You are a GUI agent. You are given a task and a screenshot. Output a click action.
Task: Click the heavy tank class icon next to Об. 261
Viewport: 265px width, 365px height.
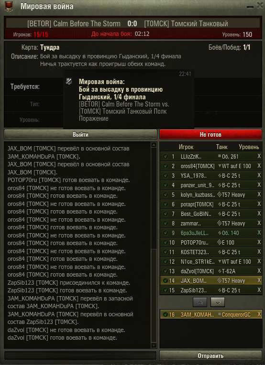(x=219, y=156)
